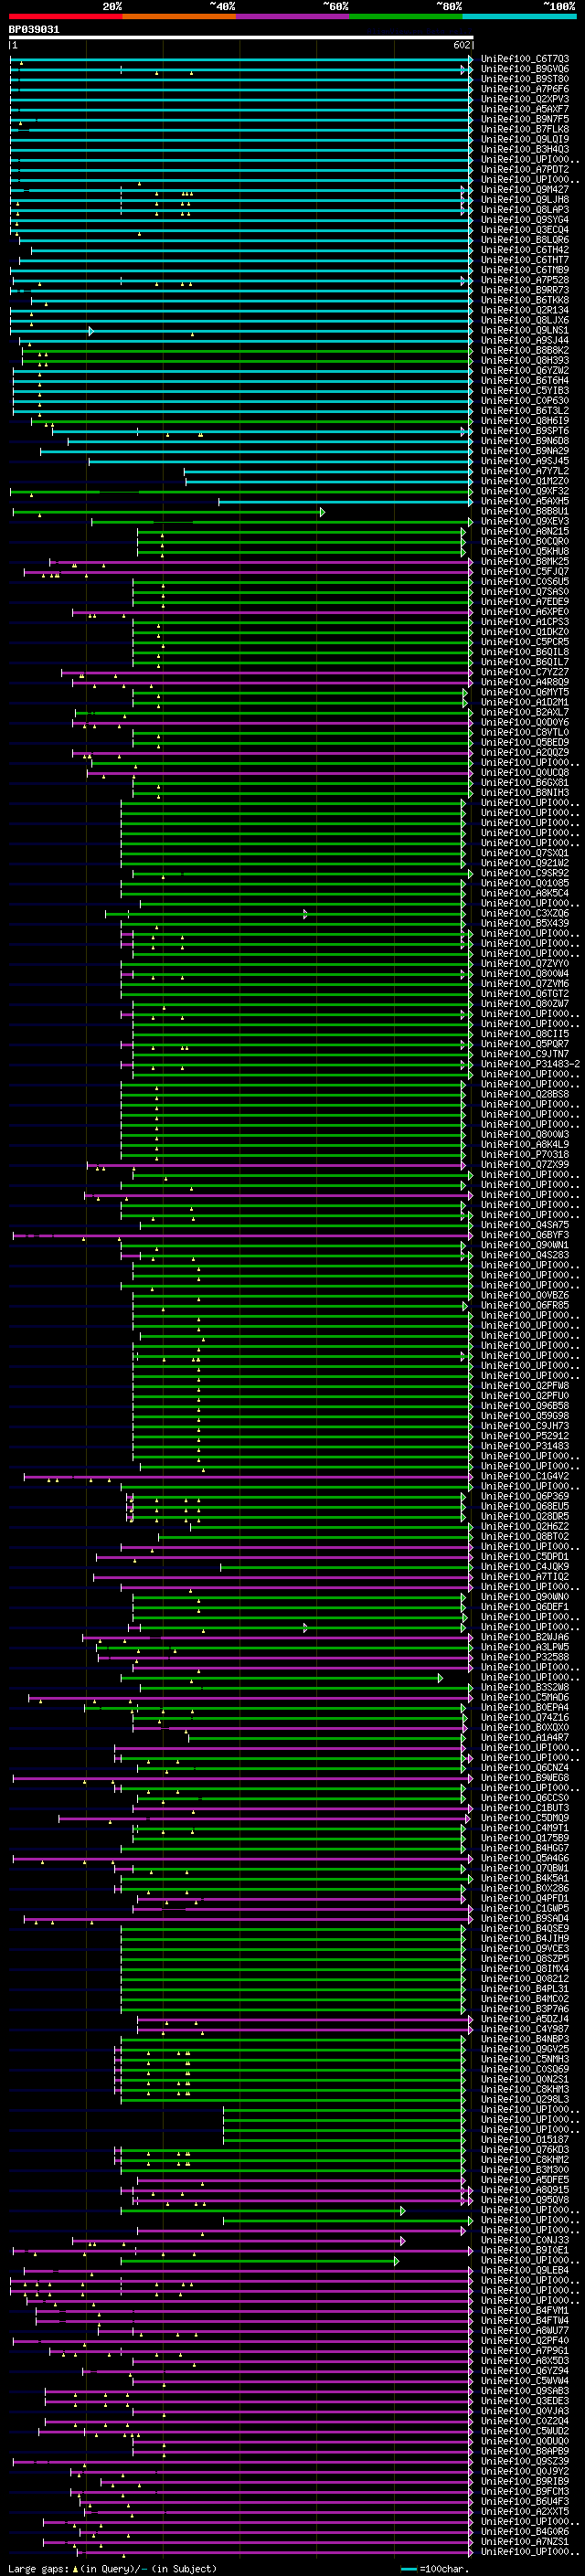Viewport: 585px width, 2576px height.
Task: Choose hit UniRef100_A4R8Q9
Action: (x=525, y=682)
